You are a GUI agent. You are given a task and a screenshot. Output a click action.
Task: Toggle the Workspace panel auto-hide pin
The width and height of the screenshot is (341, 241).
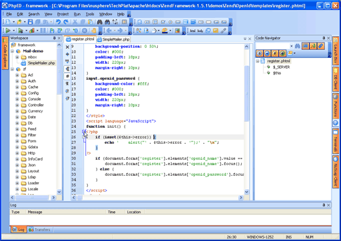coord(54,38)
